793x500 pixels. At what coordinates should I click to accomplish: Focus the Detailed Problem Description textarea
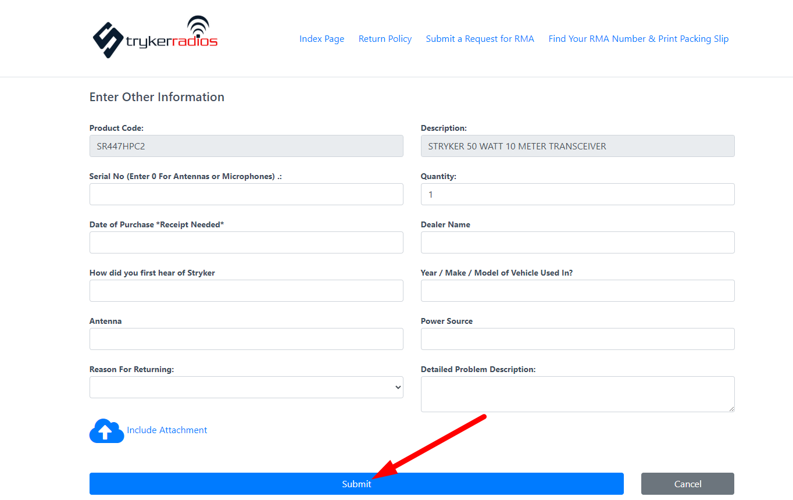(x=577, y=394)
